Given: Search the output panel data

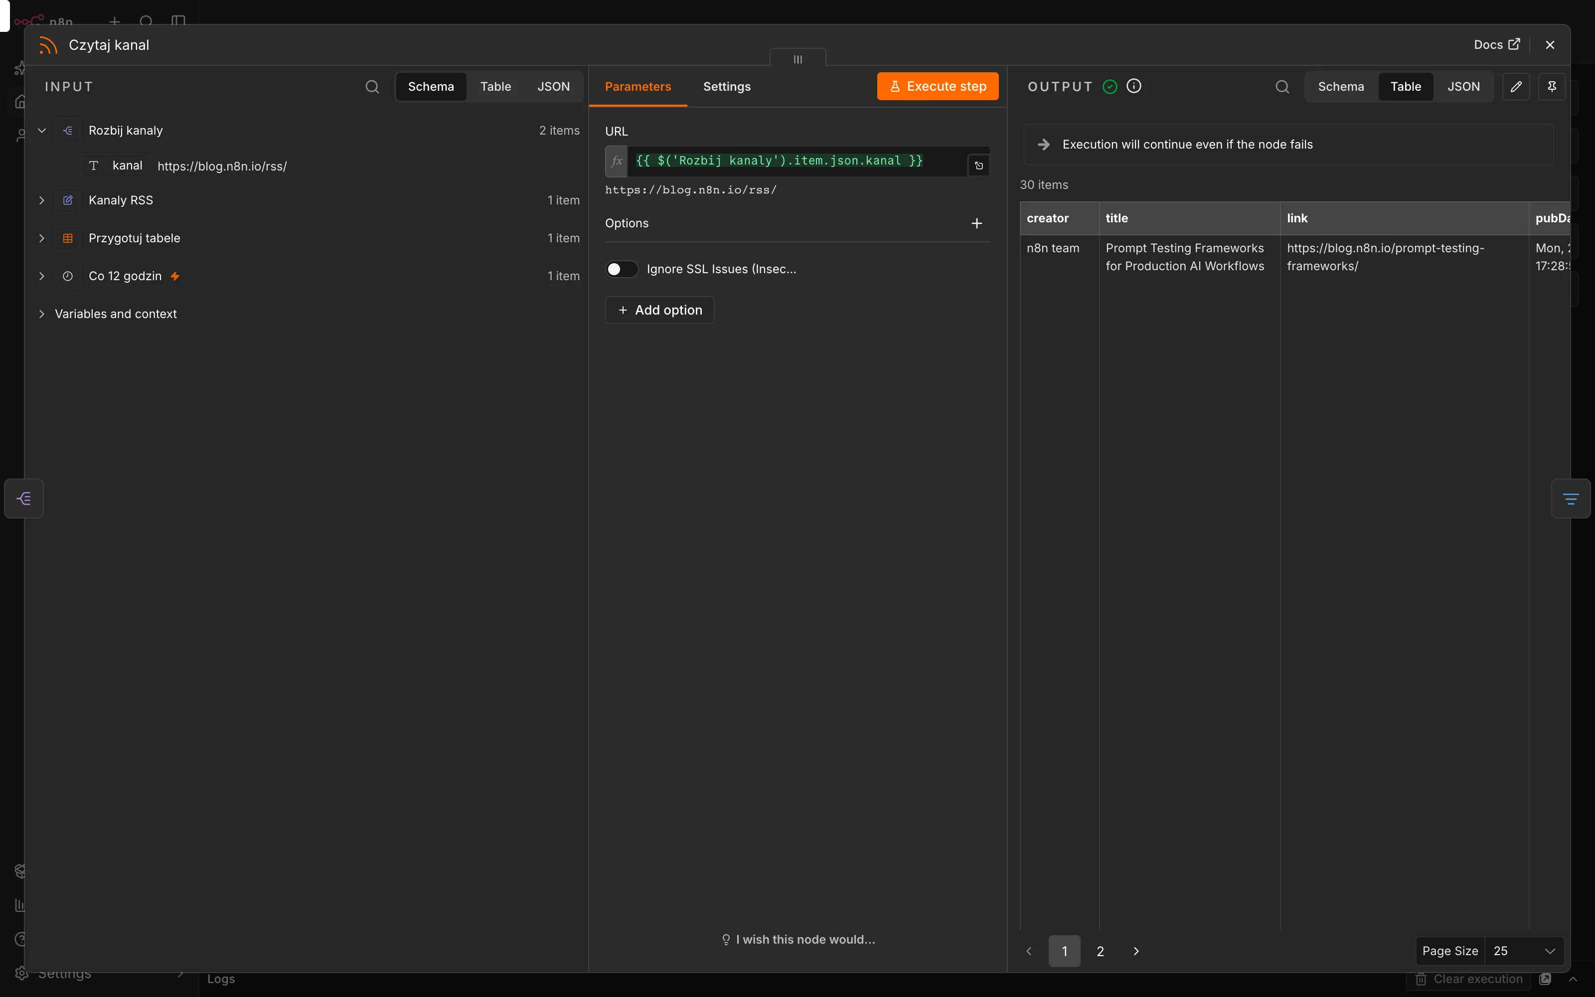Looking at the screenshot, I should tap(1282, 86).
